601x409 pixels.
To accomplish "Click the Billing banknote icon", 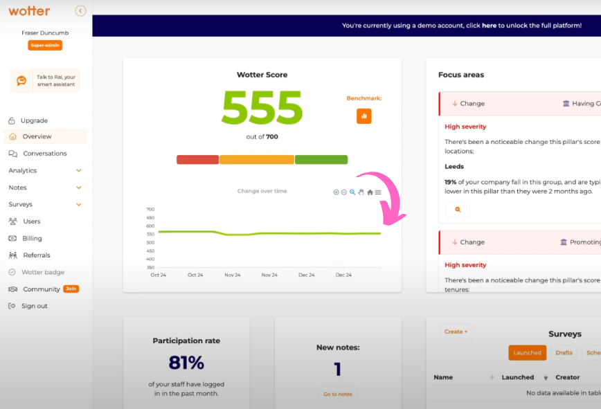I will pyautogui.click(x=12, y=238).
